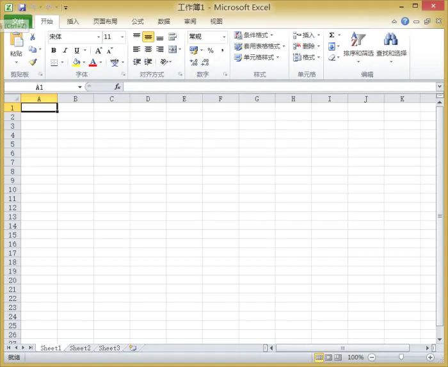Switch to the 视图 View tab

pyautogui.click(x=216, y=21)
